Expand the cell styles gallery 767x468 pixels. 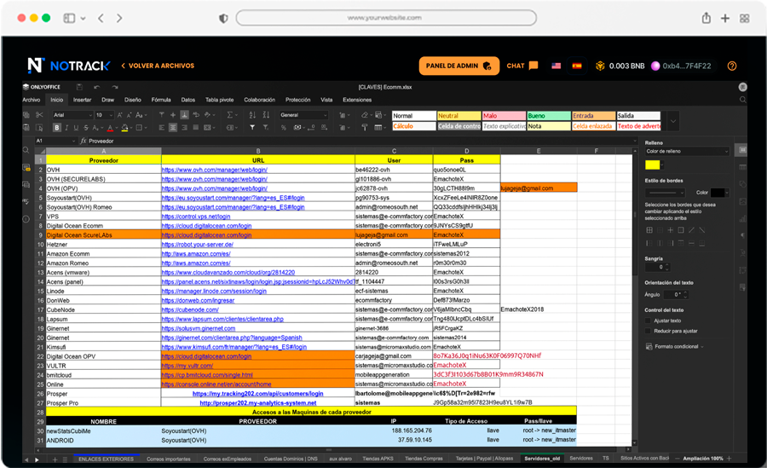[x=673, y=121]
